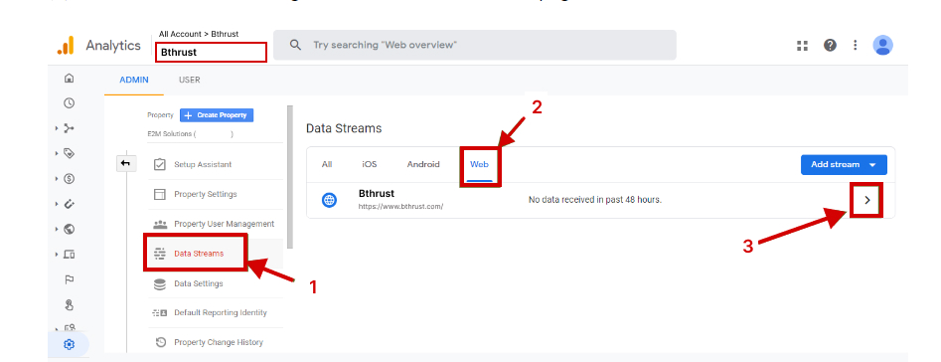Switch to the ADMIN tab
This screenshot has height=362, width=941.
[134, 80]
